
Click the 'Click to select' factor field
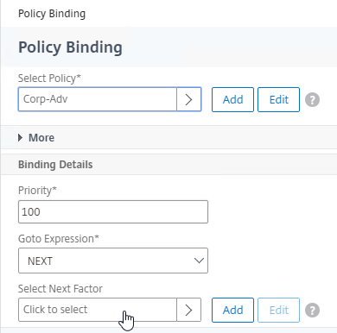pos(98,310)
